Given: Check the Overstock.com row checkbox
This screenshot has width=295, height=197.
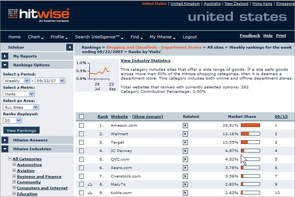Looking at the screenshot, I should 81,176.
